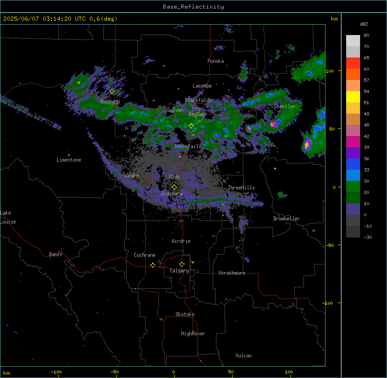
Task: Pick the dark green 10-20 dBZ legend swatch
Action: [x=353, y=198]
